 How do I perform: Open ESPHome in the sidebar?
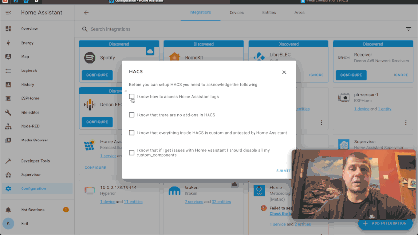37,98
